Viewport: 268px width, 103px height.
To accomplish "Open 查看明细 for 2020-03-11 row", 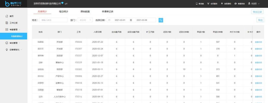I will 258,70.
